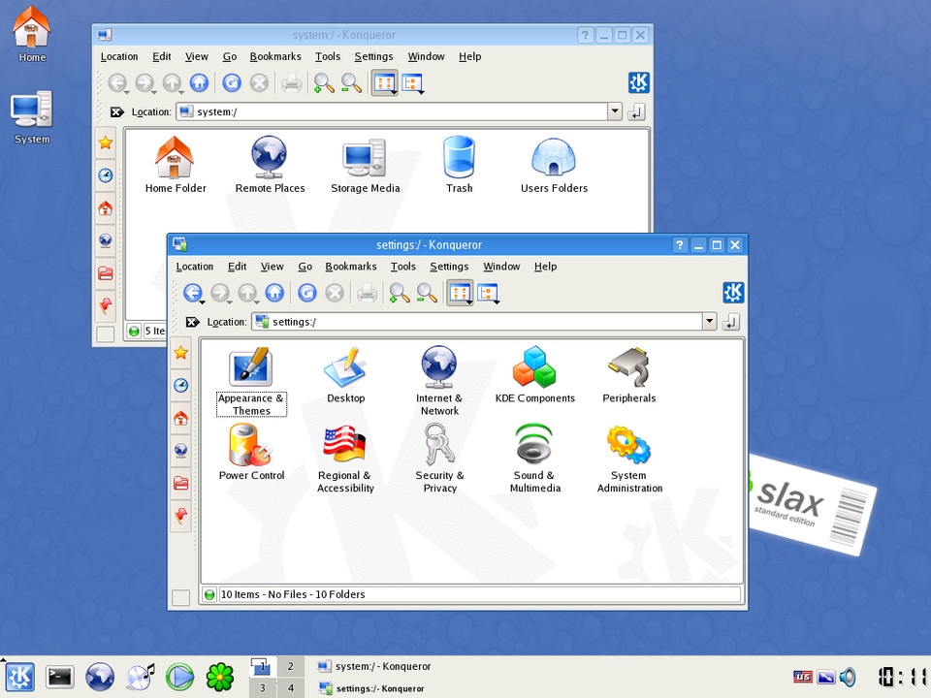Toggle Icon View in the settings Konqueror toolbar

click(x=460, y=293)
